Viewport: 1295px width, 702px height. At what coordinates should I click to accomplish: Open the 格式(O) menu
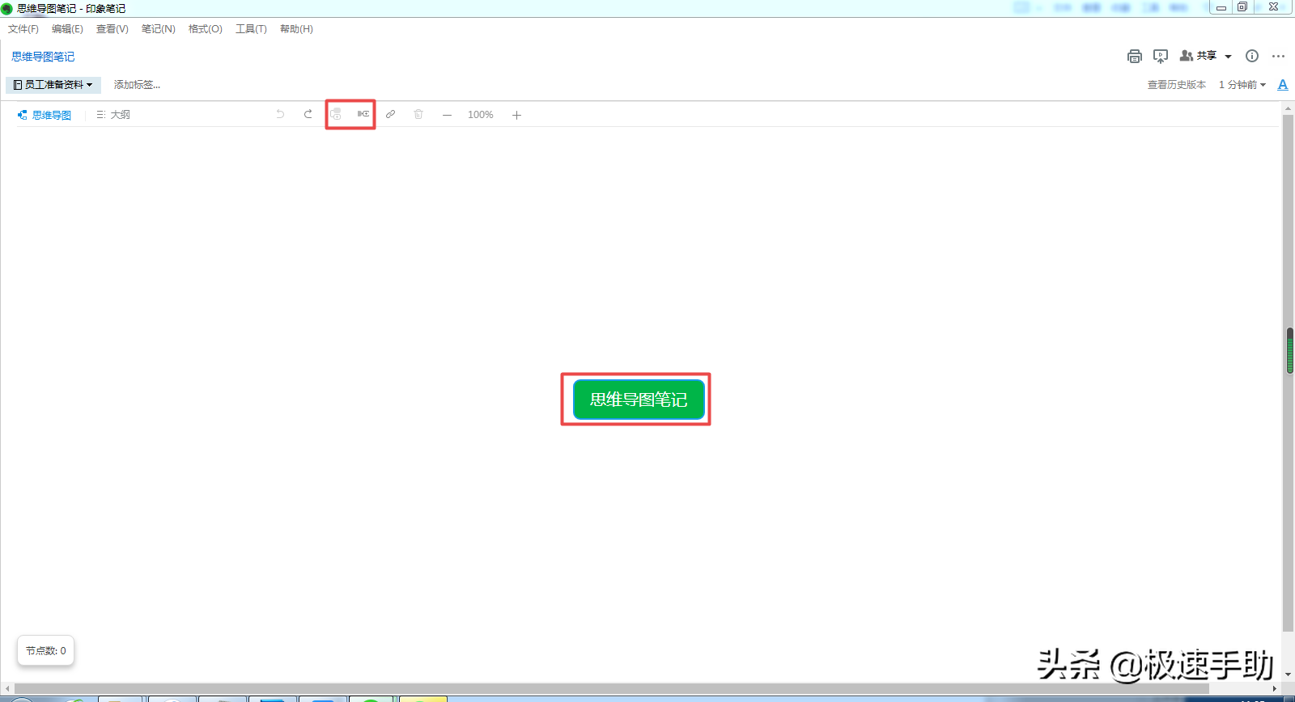click(206, 29)
